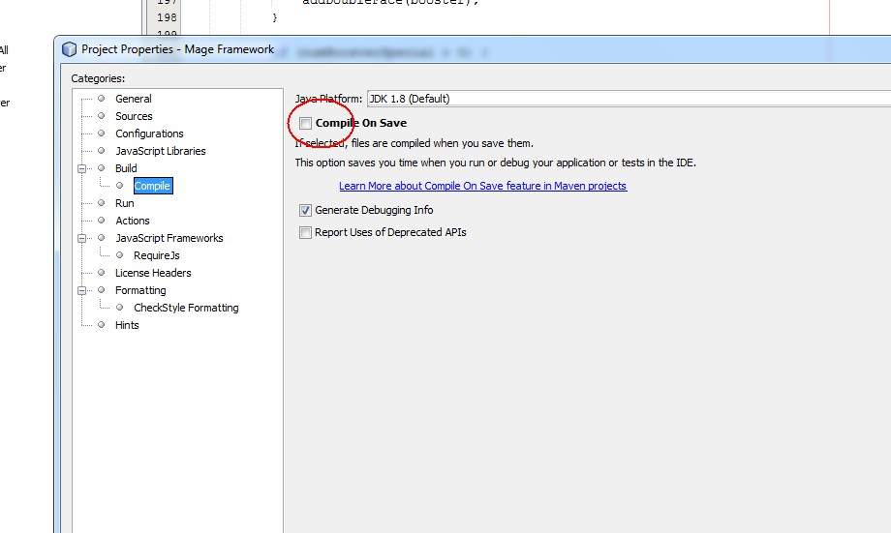Open the Actions category
The width and height of the screenshot is (891, 533).
(133, 221)
